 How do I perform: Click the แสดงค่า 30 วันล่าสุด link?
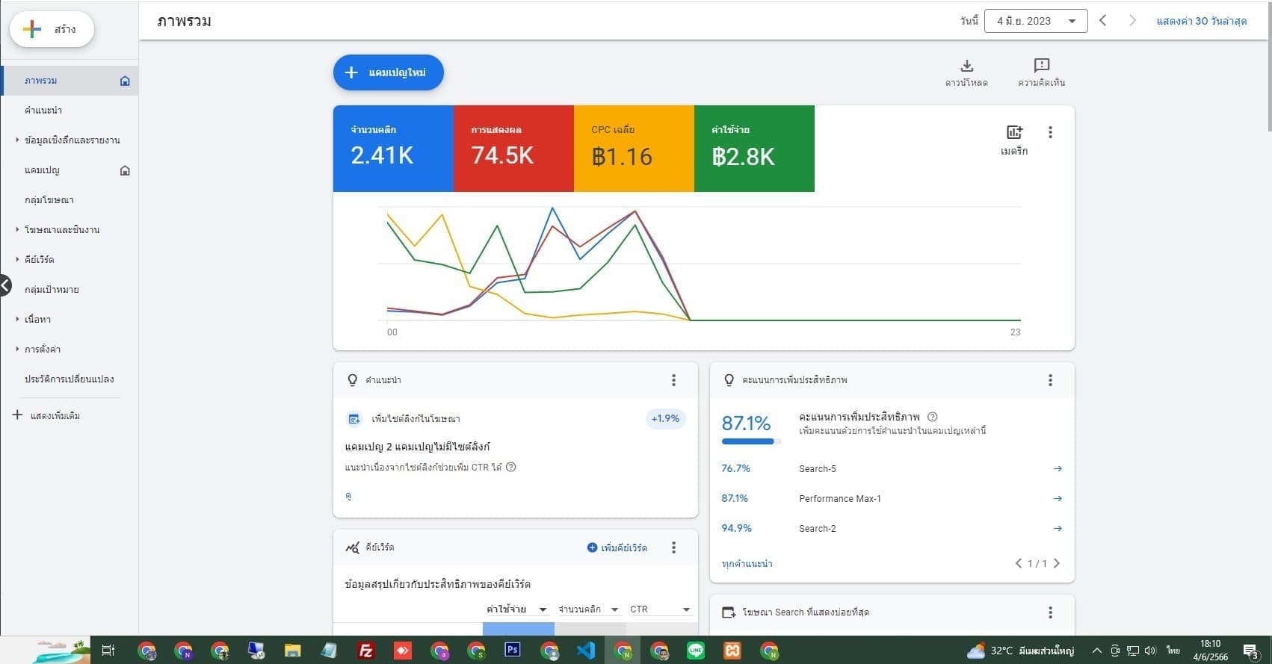pyautogui.click(x=1201, y=21)
